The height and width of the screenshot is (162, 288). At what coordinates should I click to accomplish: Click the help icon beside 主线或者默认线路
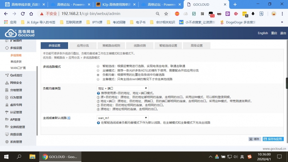click(69, 118)
